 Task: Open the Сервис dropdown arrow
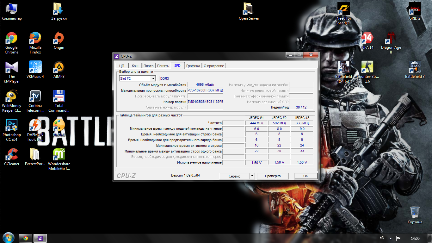(252, 176)
